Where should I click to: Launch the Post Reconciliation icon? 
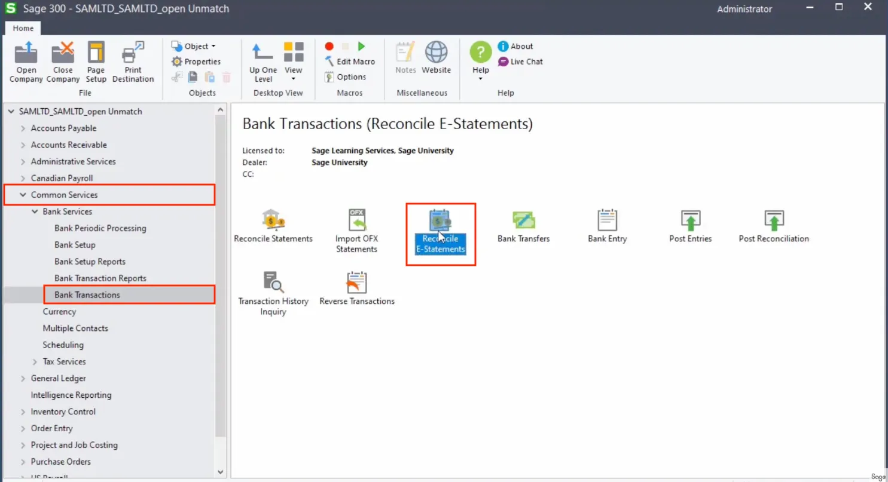click(x=774, y=226)
